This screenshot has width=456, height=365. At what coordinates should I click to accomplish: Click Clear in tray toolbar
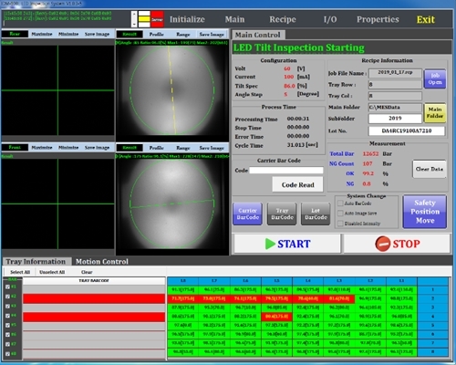[87, 272]
